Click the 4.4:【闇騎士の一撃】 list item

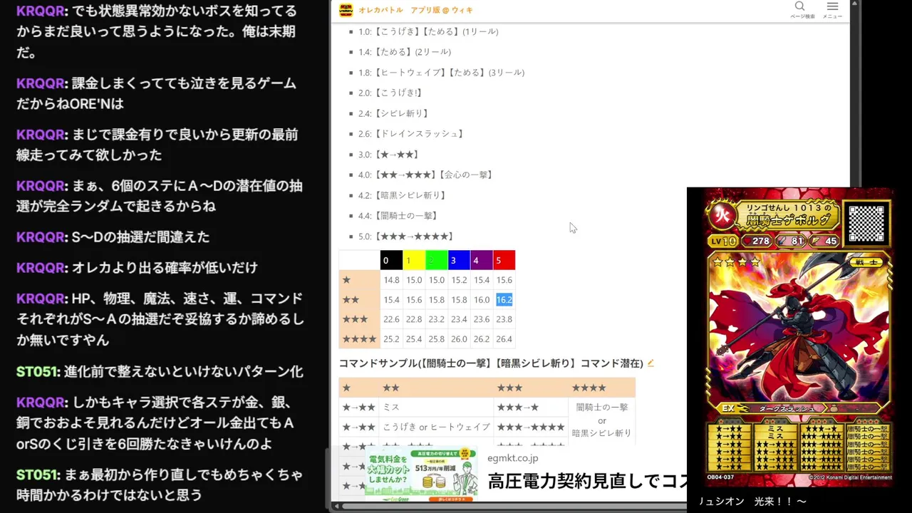(398, 216)
